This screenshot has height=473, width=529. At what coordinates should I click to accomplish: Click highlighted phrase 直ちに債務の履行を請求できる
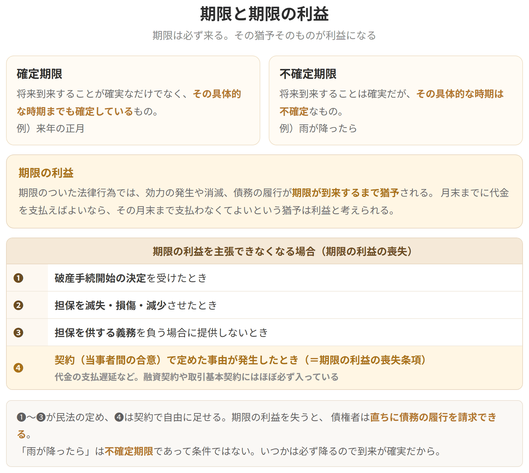coord(433,417)
